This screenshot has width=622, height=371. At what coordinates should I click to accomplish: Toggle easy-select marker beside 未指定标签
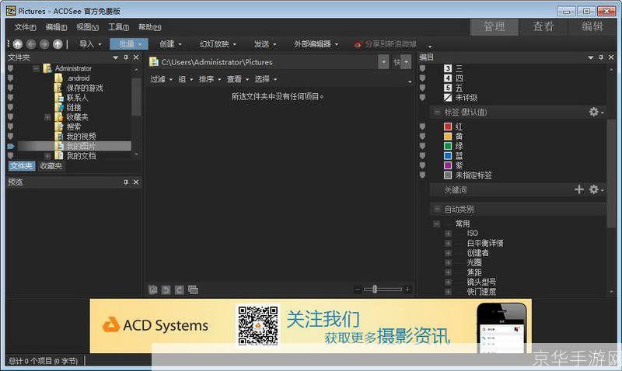pyautogui.click(x=422, y=175)
